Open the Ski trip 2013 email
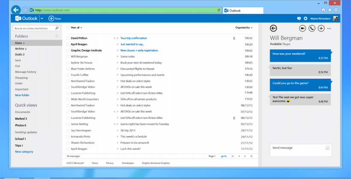 (128, 130)
